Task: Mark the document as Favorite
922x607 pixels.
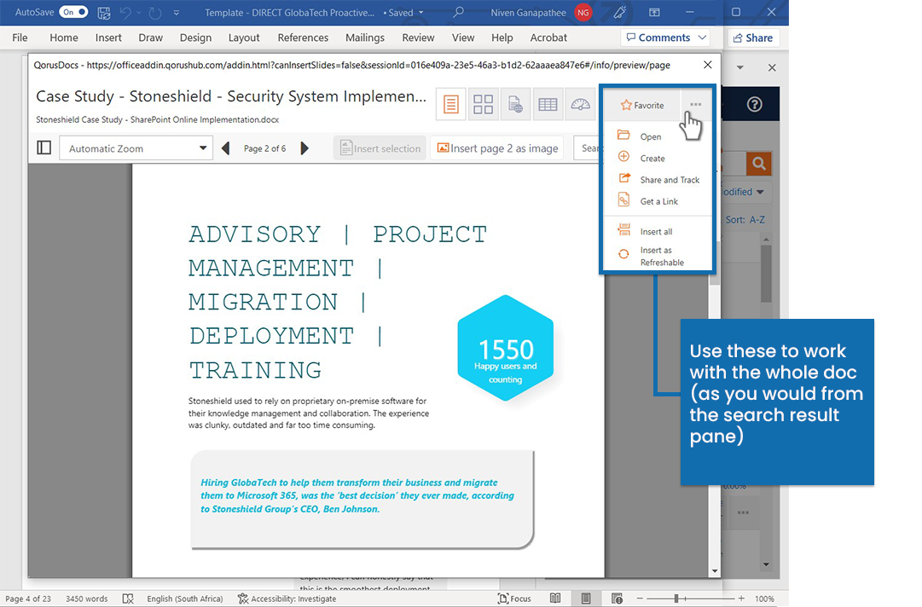Action: pos(642,105)
